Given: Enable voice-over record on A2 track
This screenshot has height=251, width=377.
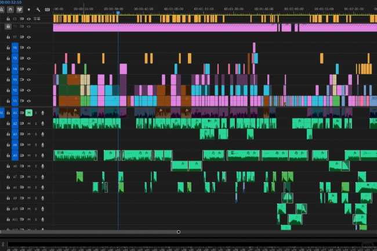Looking at the screenshot, I should pyautogui.click(x=42, y=124).
